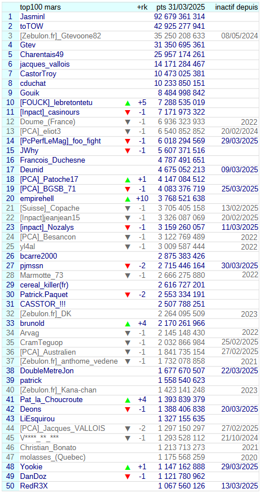Click the '+rk' column header

(142, 7)
